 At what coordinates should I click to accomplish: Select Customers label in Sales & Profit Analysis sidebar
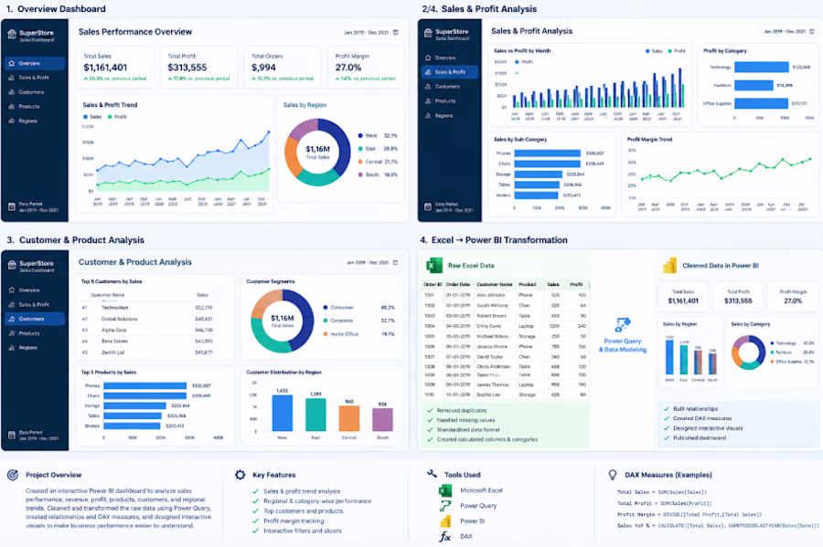[447, 87]
